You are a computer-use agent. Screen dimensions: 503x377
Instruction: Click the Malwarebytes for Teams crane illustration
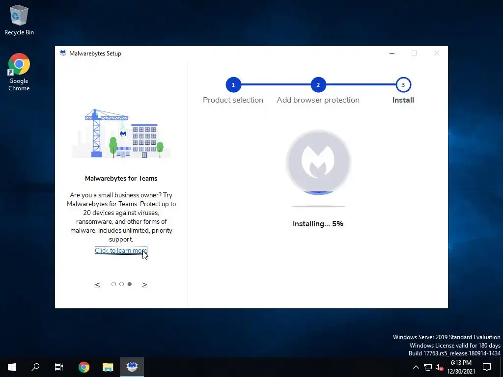coord(121,134)
